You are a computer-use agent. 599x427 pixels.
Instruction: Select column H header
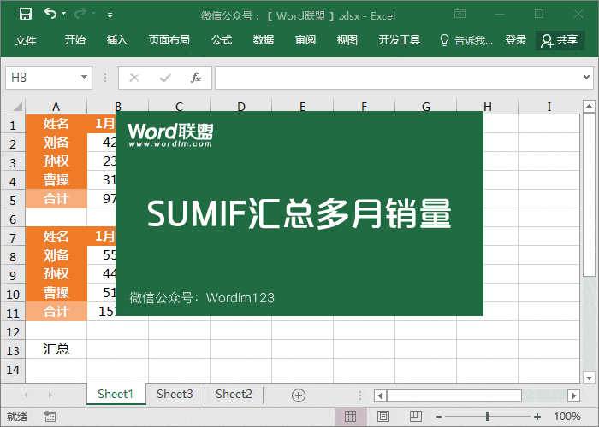488,107
